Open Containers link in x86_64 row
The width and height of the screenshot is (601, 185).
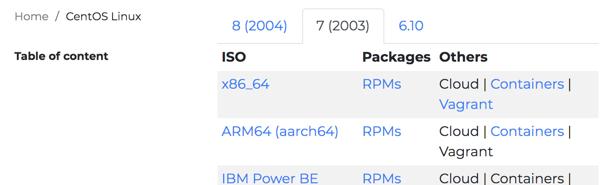527,84
